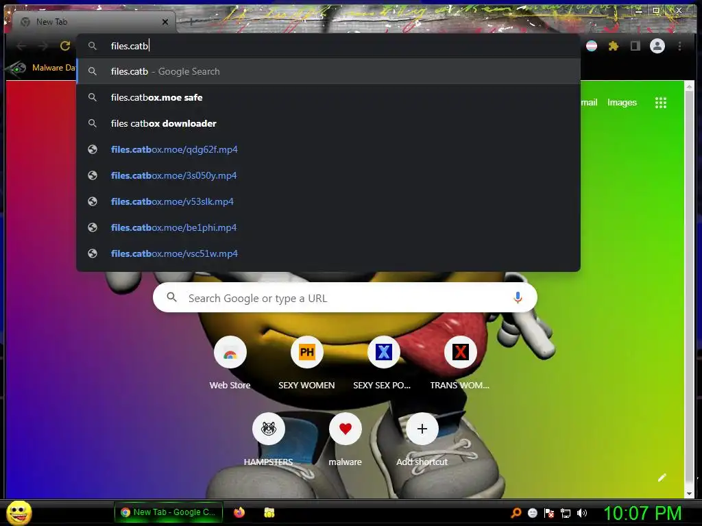Select 'files.catb - Google Search' suggestion
The width and height of the screenshot is (702, 526).
coord(328,71)
